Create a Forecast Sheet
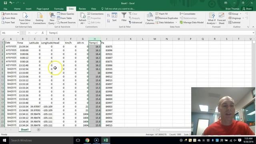 point(221,18)
